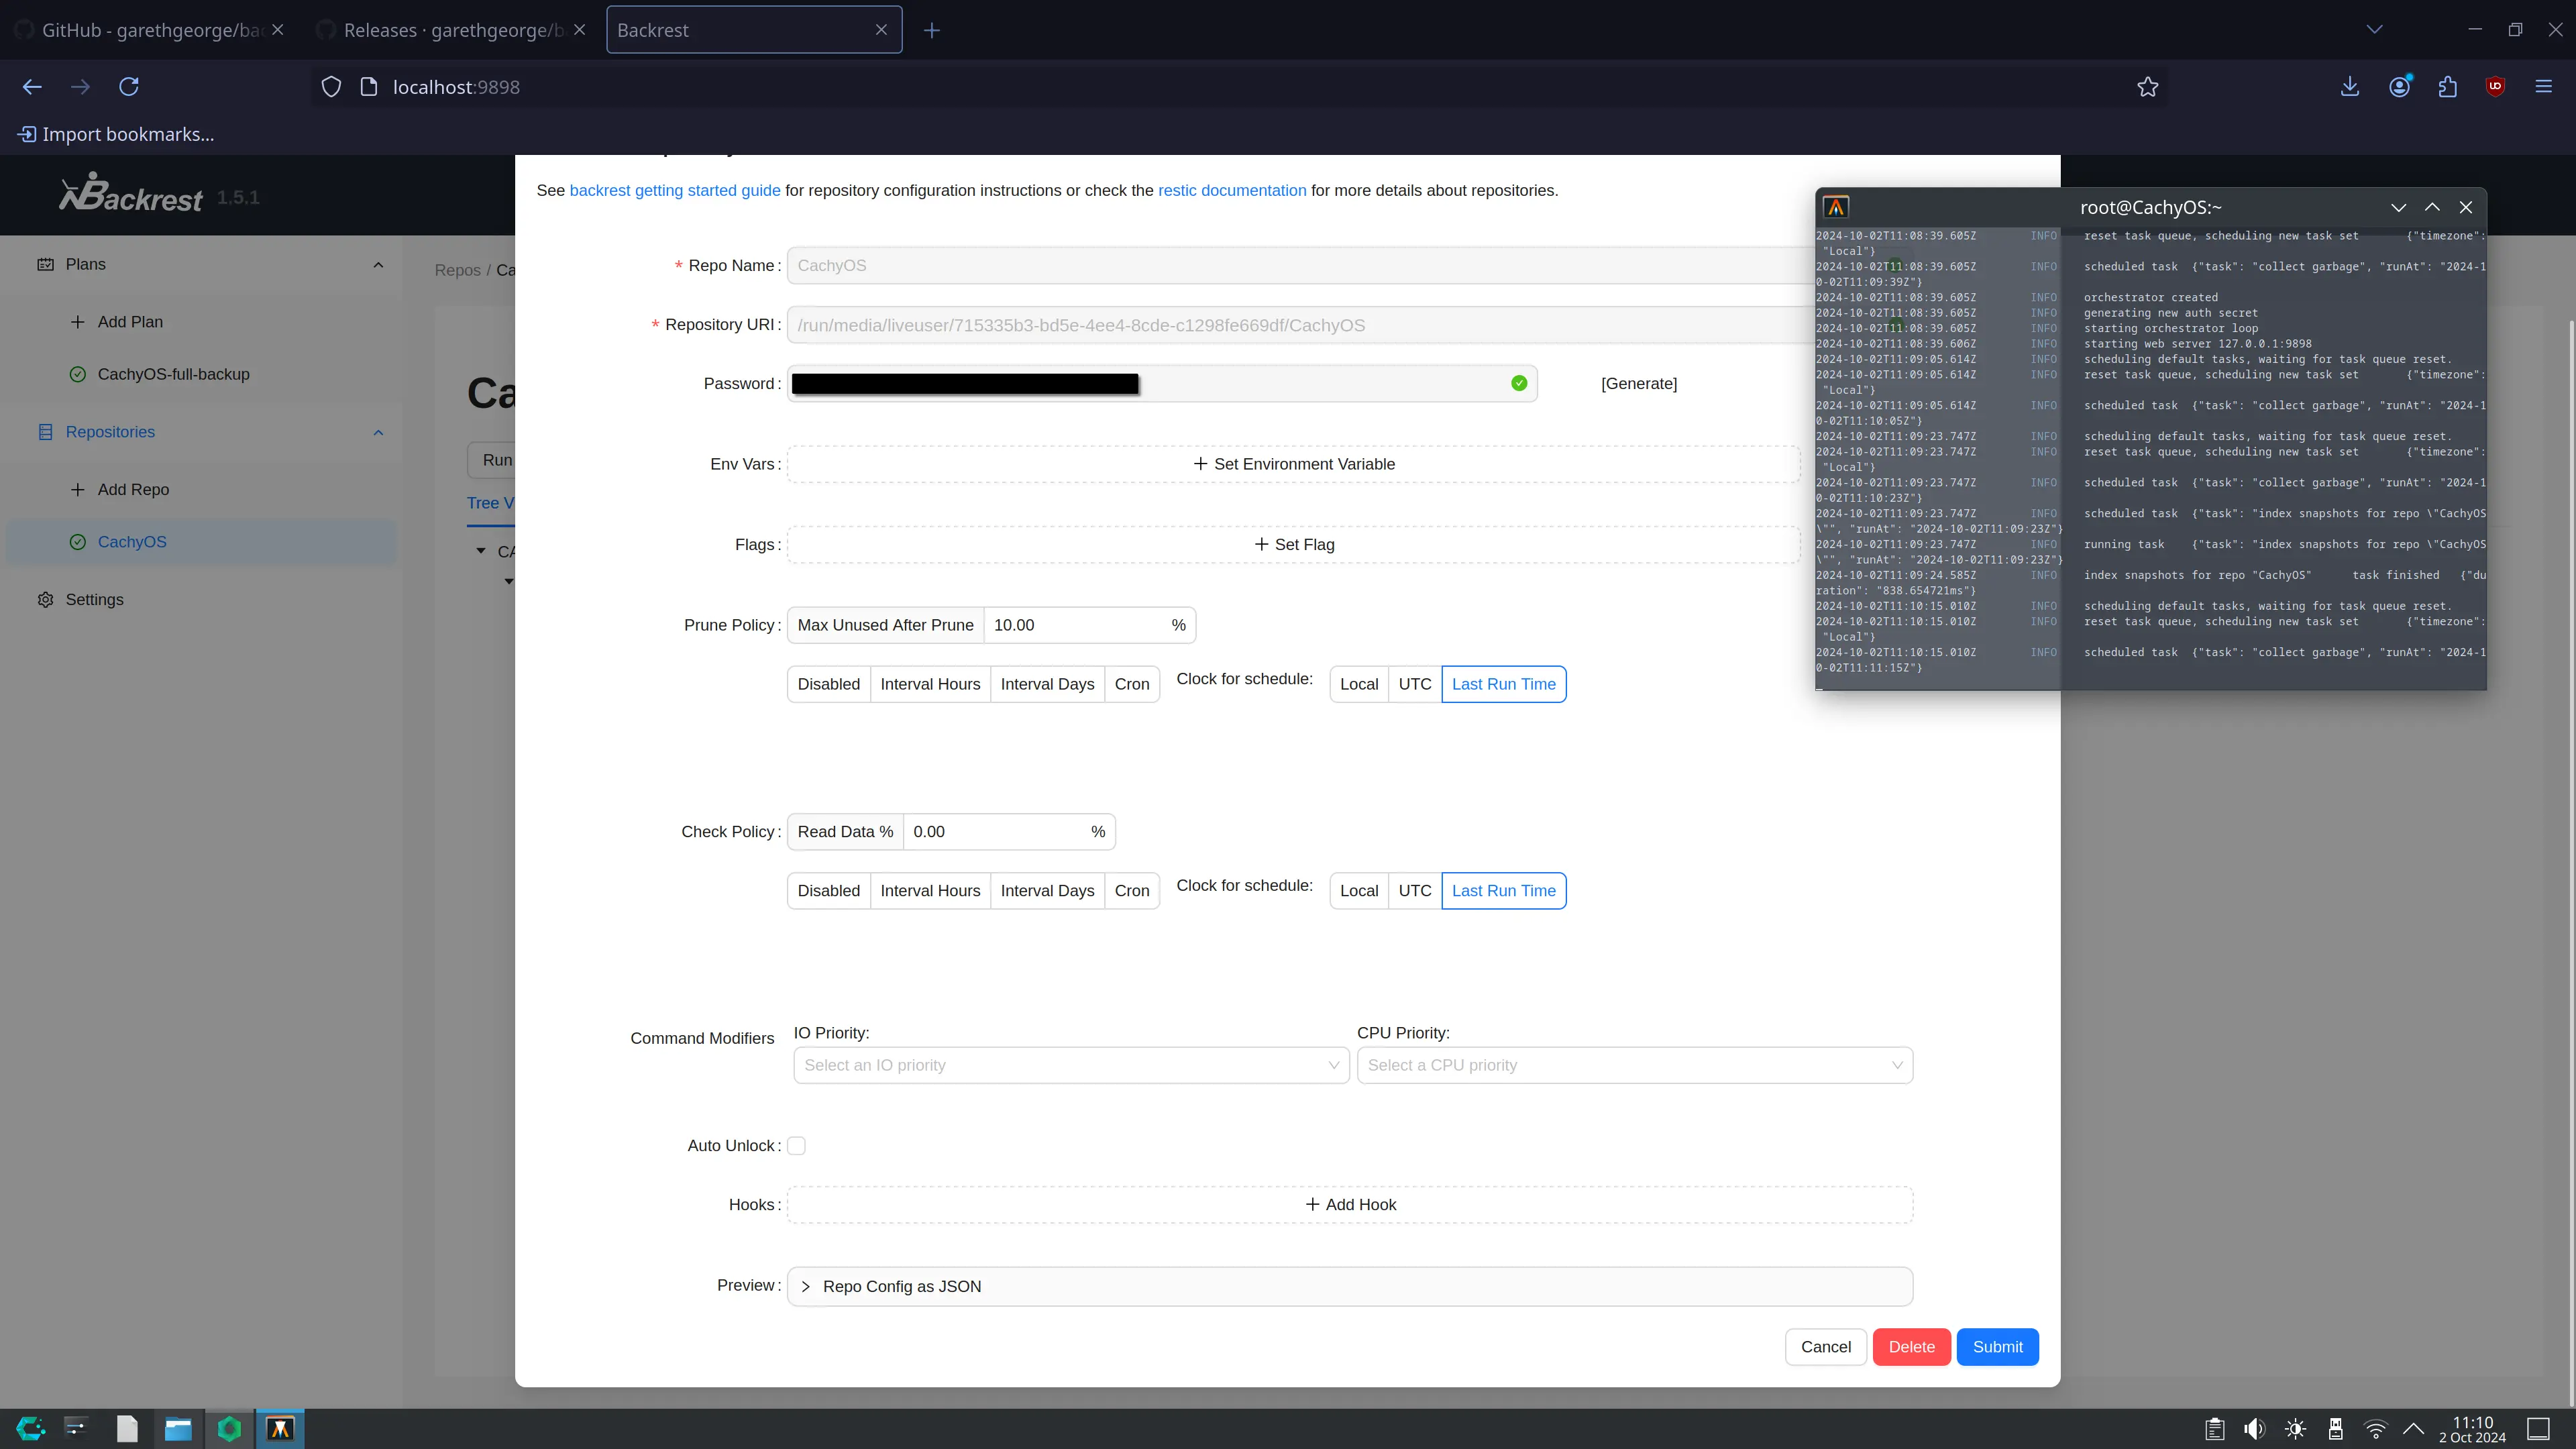Open the backrest getting started guide link
Screen dimensions: 2576x1449
click(x=675, y=190)
